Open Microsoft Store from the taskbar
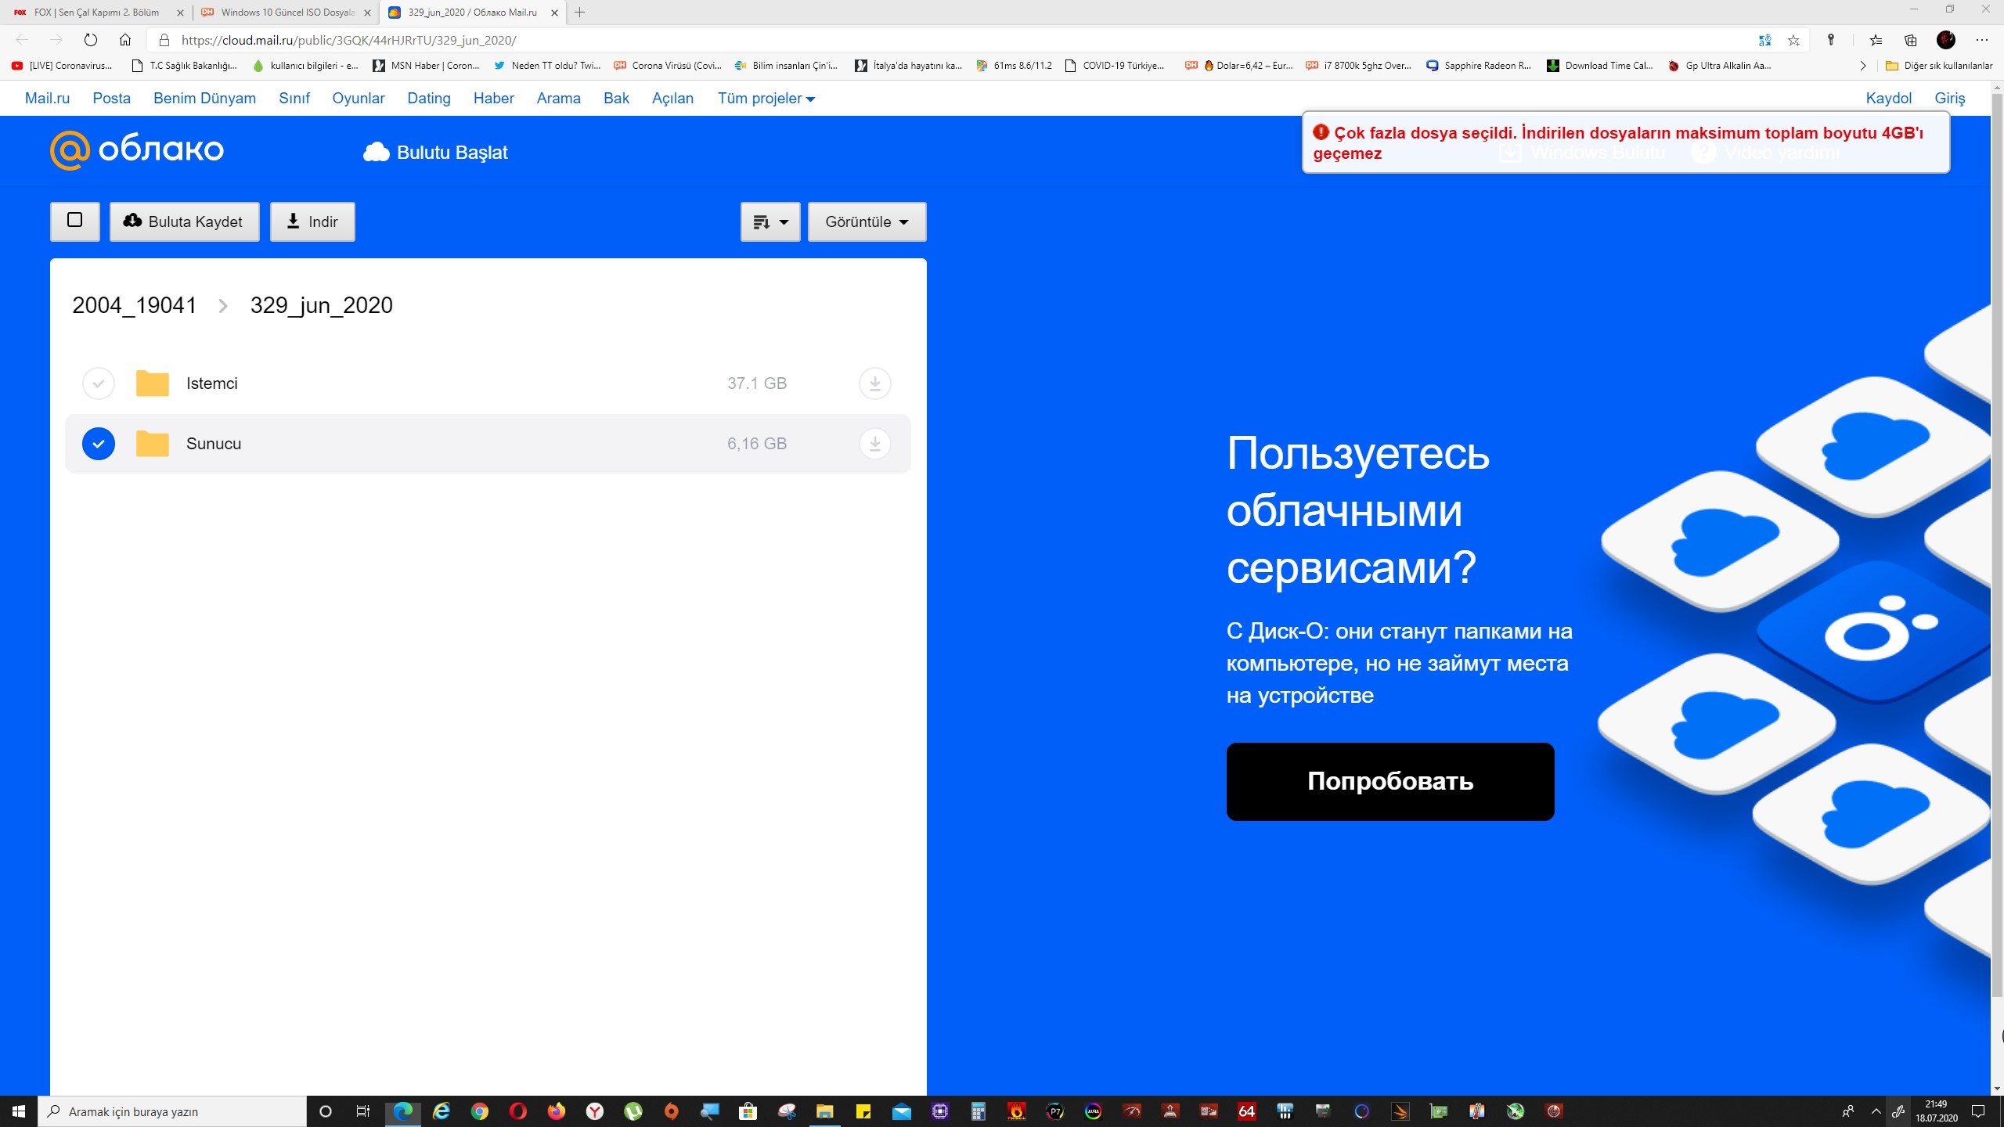The image size is (2004, 1127). 748,1111
